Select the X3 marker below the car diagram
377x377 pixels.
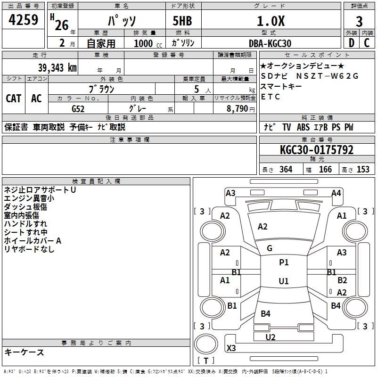[x=231, y=348]
